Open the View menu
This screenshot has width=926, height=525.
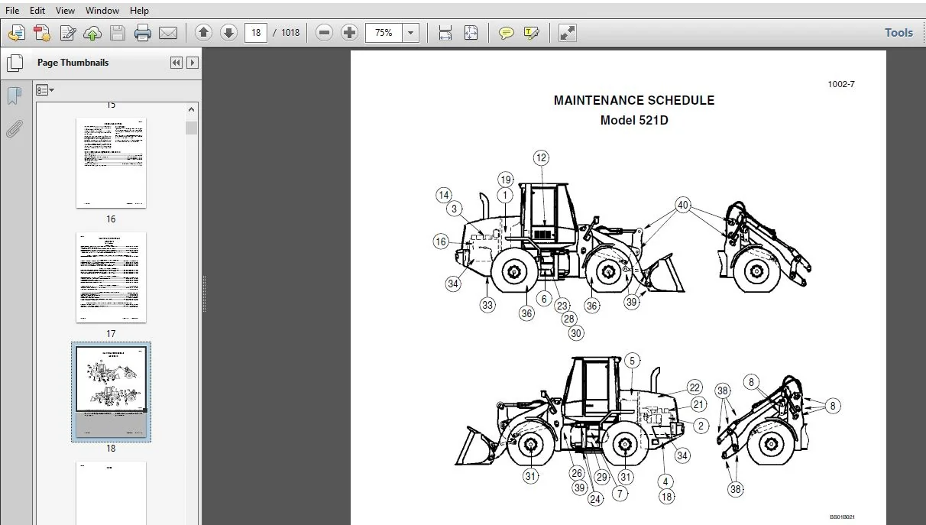pos(66,11)
